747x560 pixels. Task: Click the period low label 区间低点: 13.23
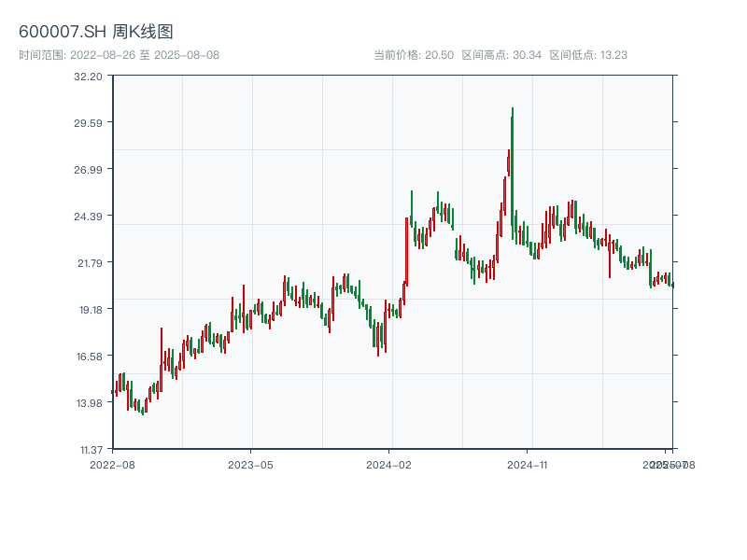pos(588,55)
